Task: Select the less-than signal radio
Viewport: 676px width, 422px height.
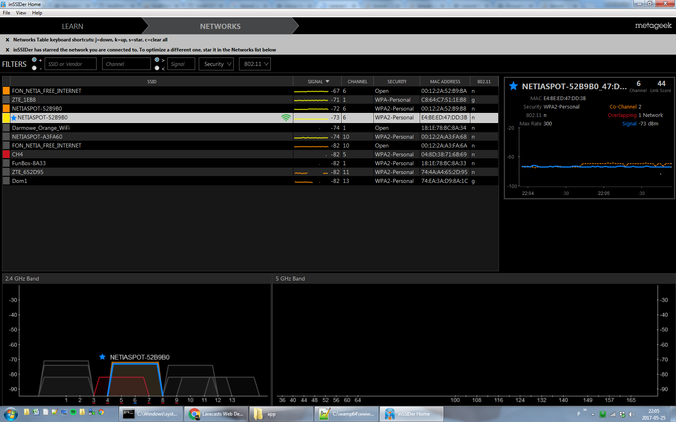Action: pos(157,68)
